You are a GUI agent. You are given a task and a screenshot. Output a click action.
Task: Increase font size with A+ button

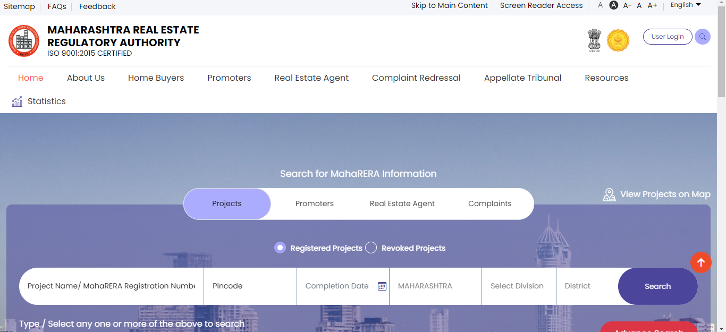pos(652,5)
